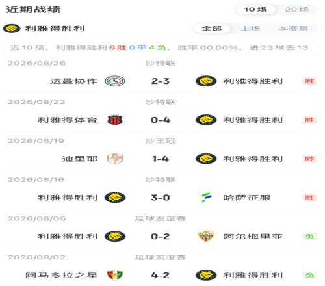Click the 阿马多拉之星 shield logo
The height and width of the screenshot is (286, 325).
[x=115, y=275]
